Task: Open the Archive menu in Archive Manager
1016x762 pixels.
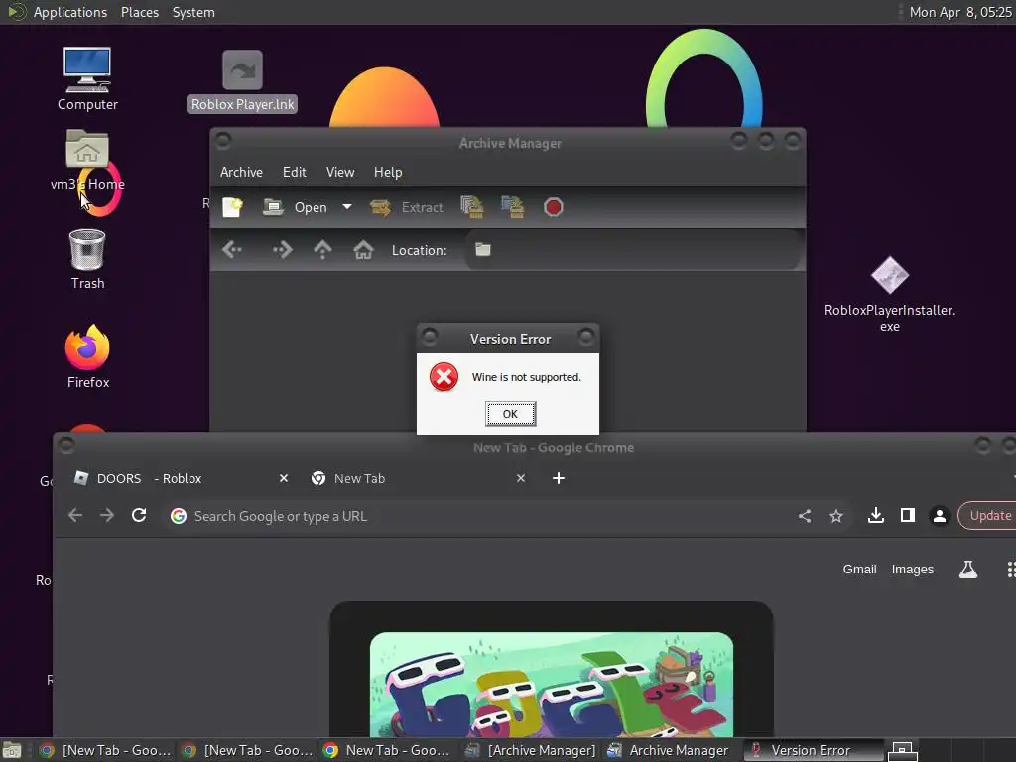Action: (241, 172)
